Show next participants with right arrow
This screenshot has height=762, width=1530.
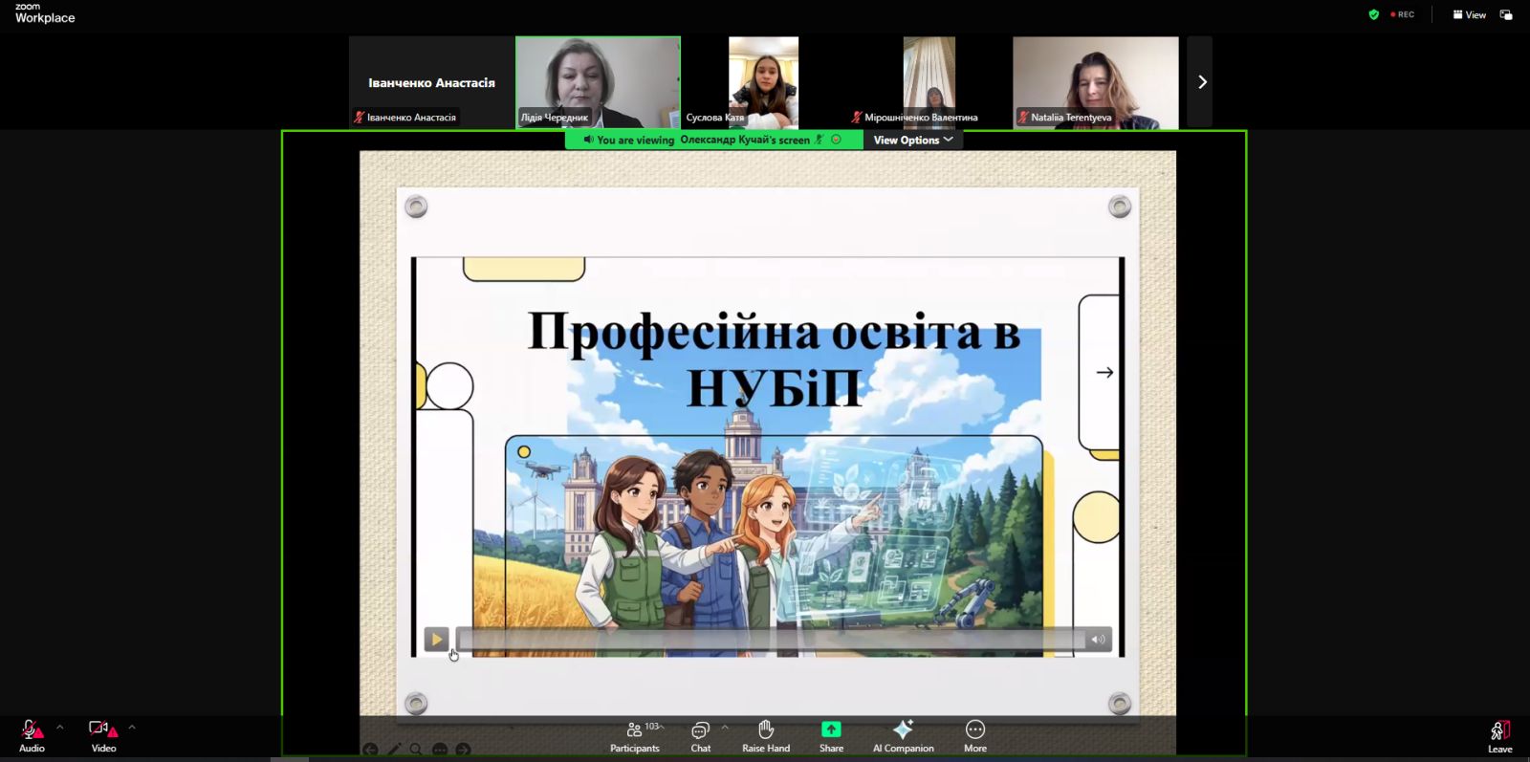tap(1201, 82)
